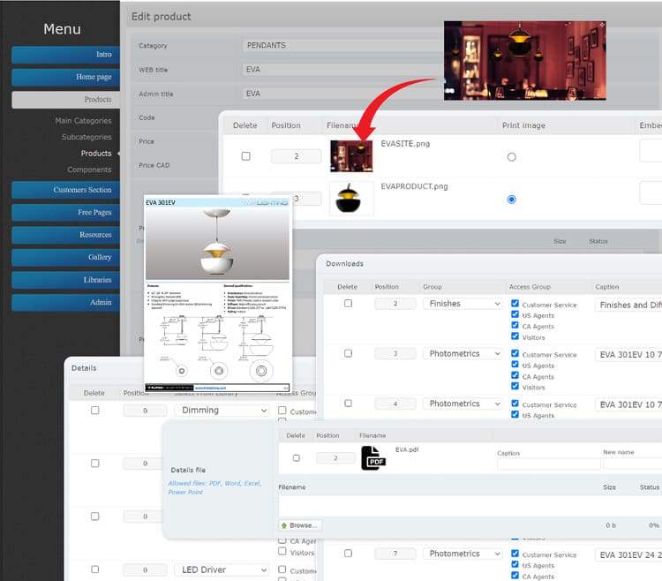Tick delete checkbox for Photometrics position 3
Image resolution: width=662 pixels, height=581 pixels.
pyautogui.click(x=349, y=353)
